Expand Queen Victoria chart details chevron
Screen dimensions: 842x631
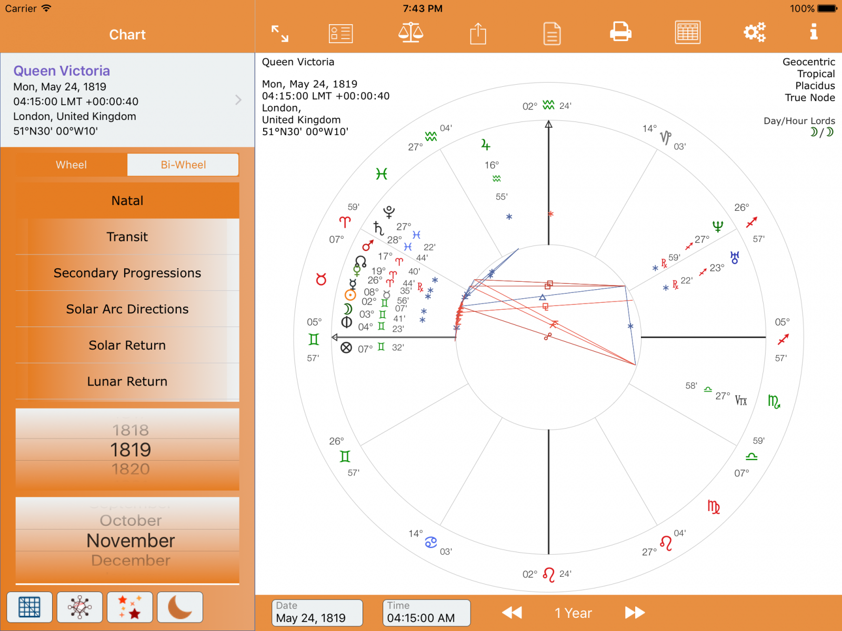(x=238, y=100)
